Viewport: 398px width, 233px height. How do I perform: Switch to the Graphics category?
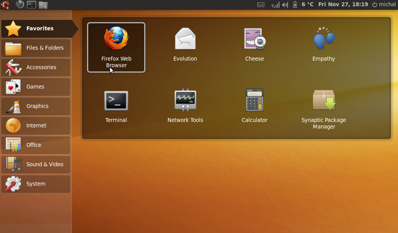36,106
